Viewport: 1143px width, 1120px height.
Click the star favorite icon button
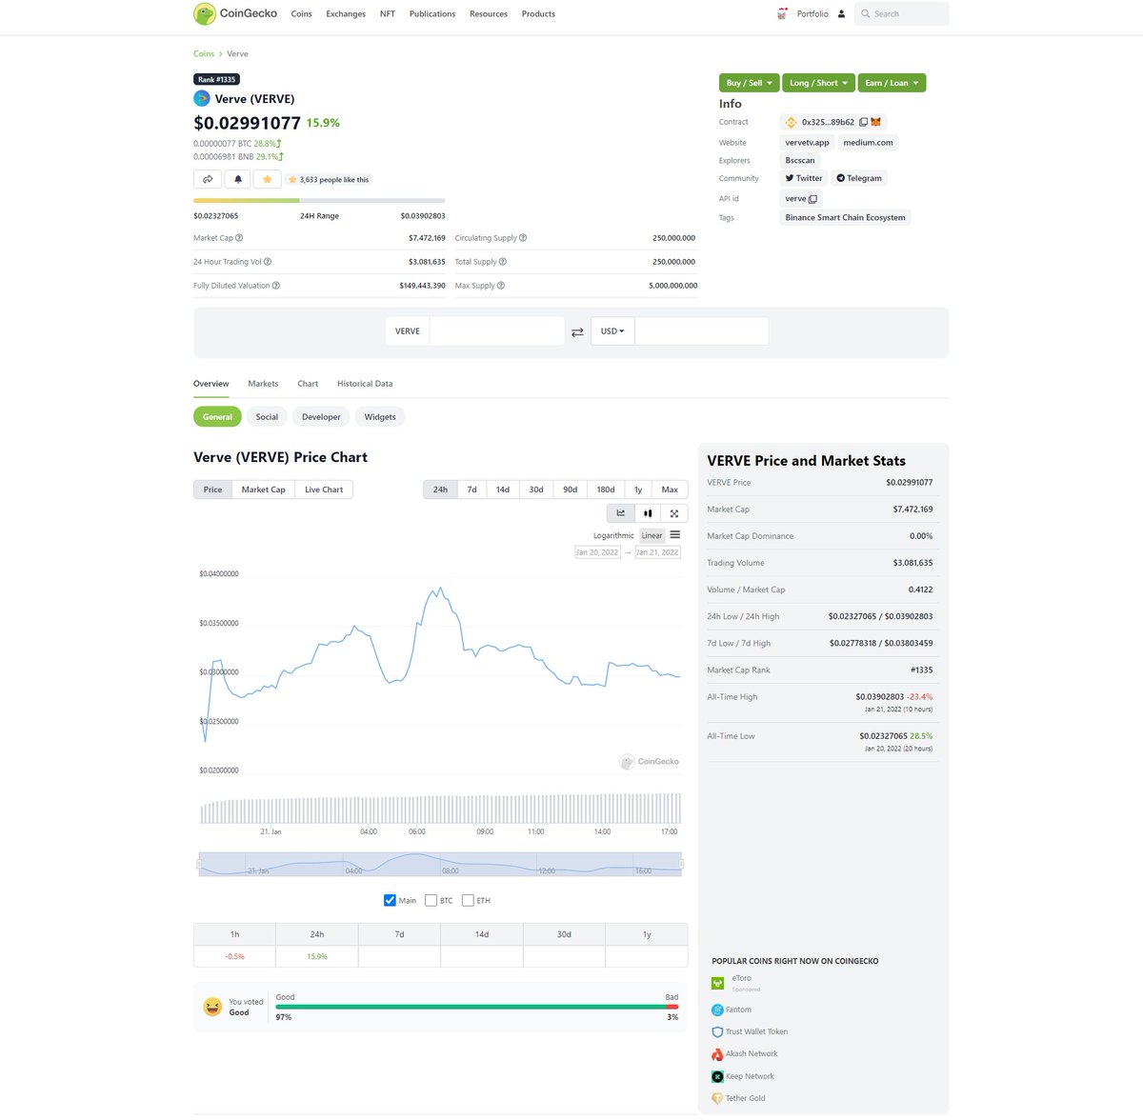tap(268, 179)
